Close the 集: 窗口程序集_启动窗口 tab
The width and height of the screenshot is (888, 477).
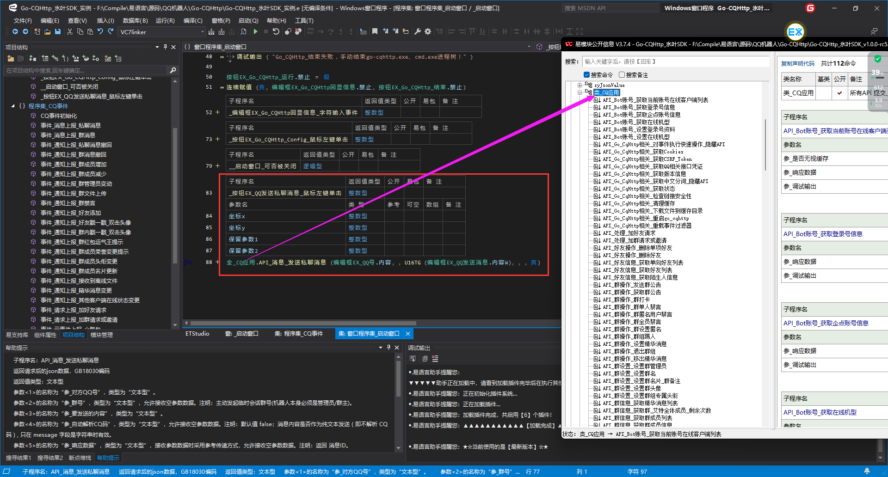tap(408, 333)
